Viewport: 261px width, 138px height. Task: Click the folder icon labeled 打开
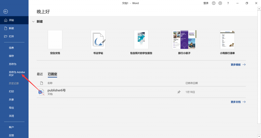6,36
